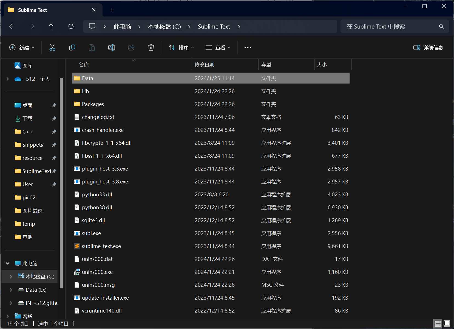Image resolution: width=454 pixels, height=329 pixels.
Task: Expand the Network (网络) tree node
Action: [x=8, y=316]
